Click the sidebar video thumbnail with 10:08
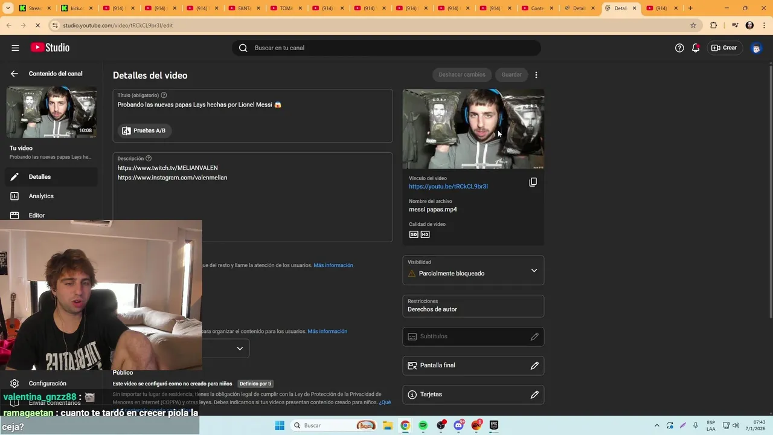Viewport: 773px width, 435px height. [x=51, y=112]
